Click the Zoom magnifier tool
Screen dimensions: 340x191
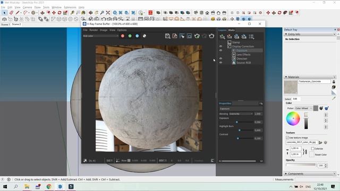tap(102, 13)
